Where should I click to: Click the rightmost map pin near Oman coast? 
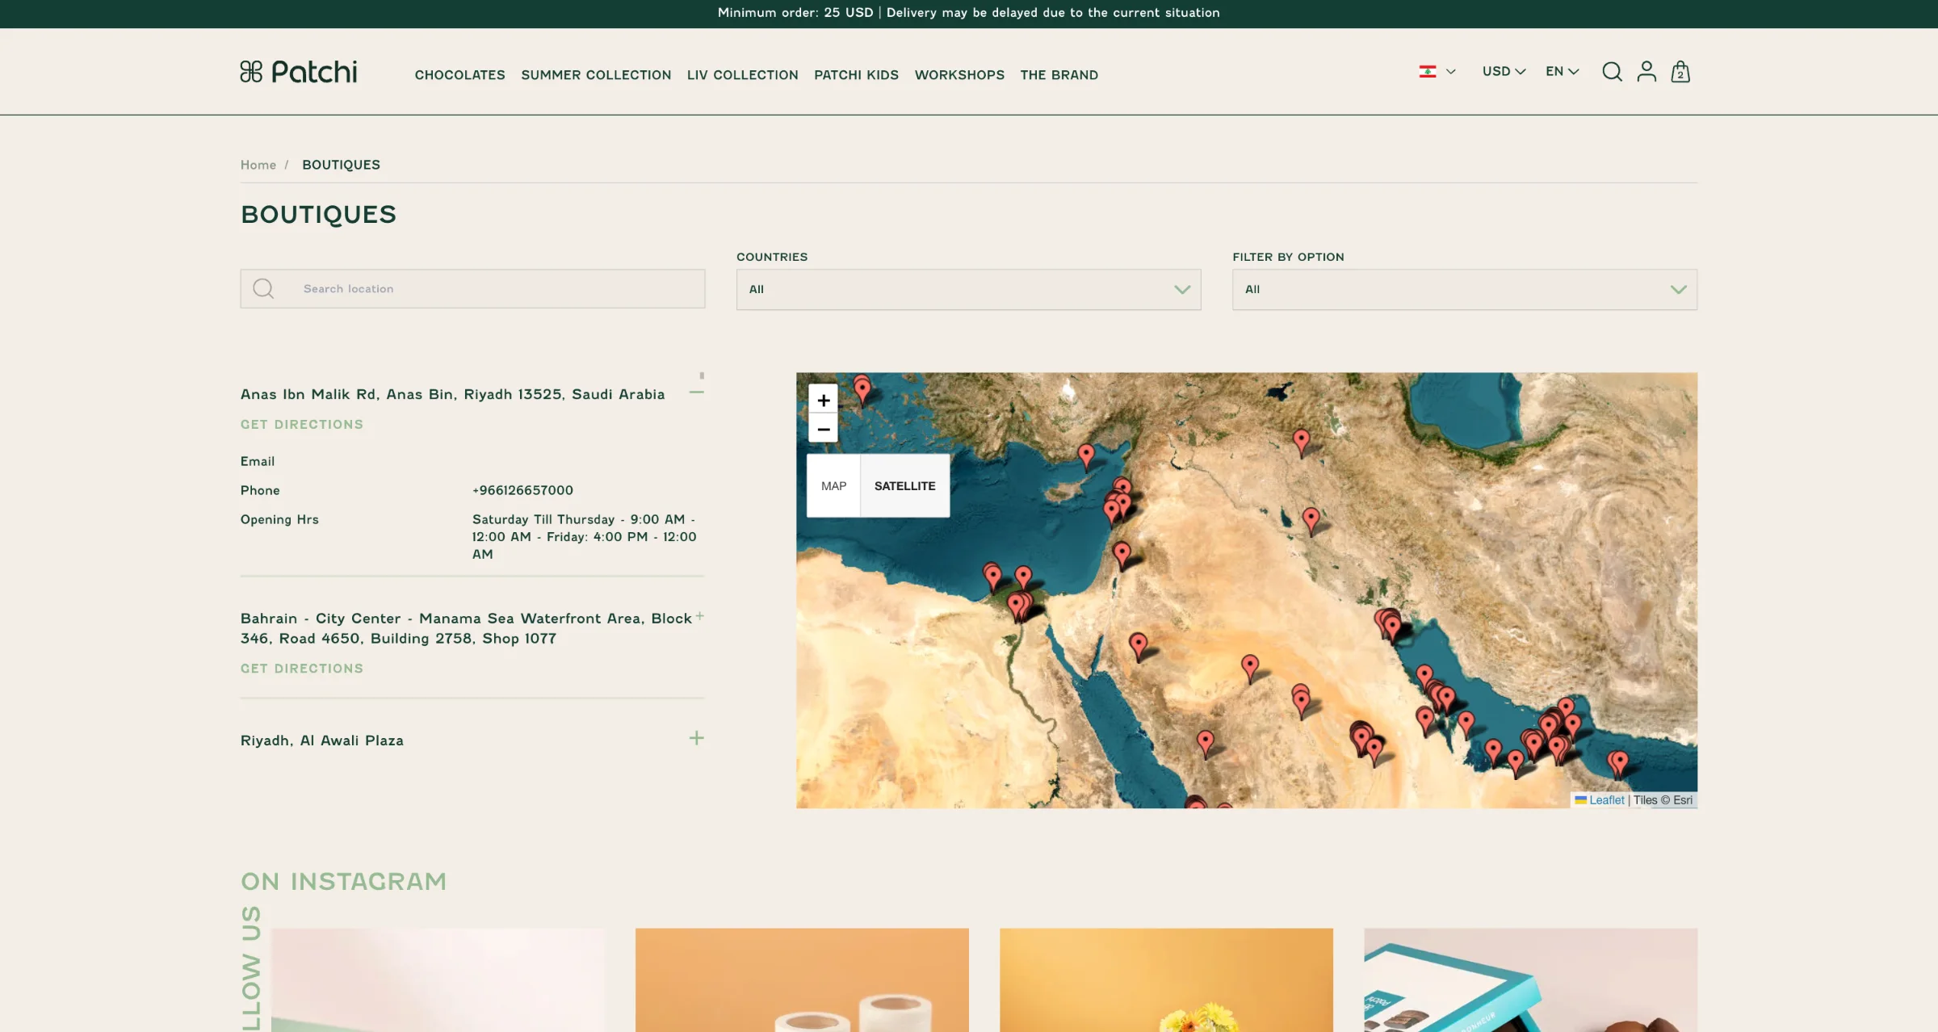point(1618,762)
